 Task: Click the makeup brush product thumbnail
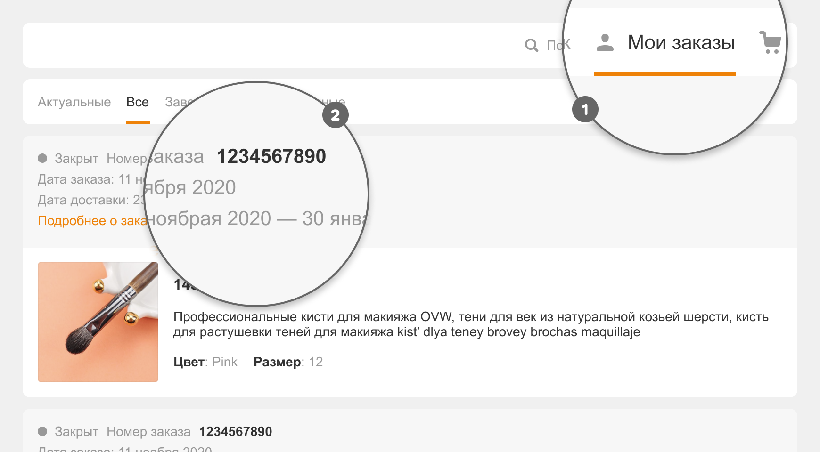pos(98,322)
